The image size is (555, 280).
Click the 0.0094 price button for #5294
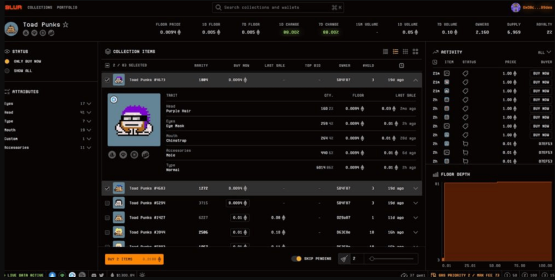point(238,203)
